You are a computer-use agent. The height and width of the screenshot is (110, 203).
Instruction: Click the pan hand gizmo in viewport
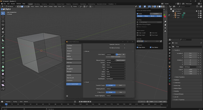tap(165, 25)
